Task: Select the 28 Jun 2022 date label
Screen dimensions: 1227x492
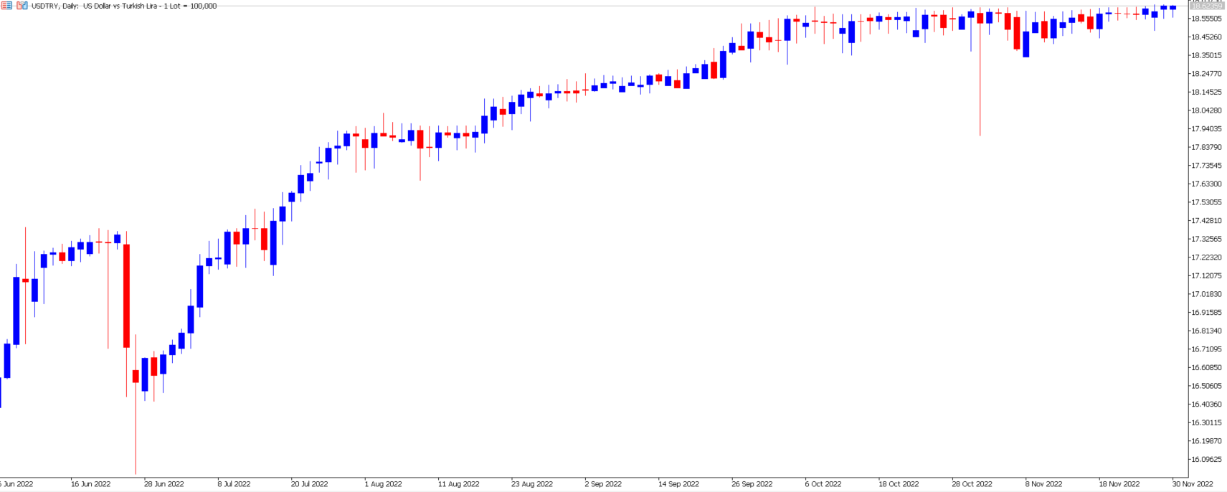Action: [164, 484]
